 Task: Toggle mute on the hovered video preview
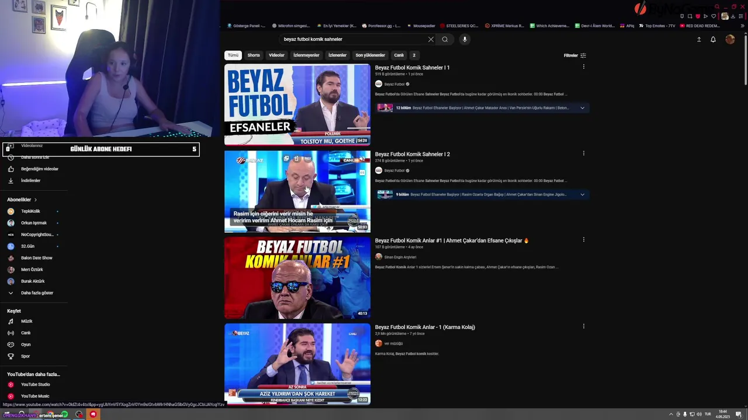point(362,159)
